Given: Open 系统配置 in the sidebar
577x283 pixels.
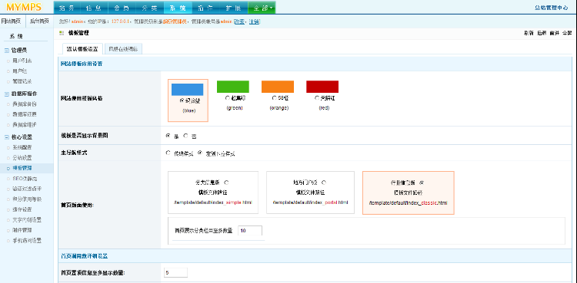Looking at the screenshot, I should click(x=22, y=147).
